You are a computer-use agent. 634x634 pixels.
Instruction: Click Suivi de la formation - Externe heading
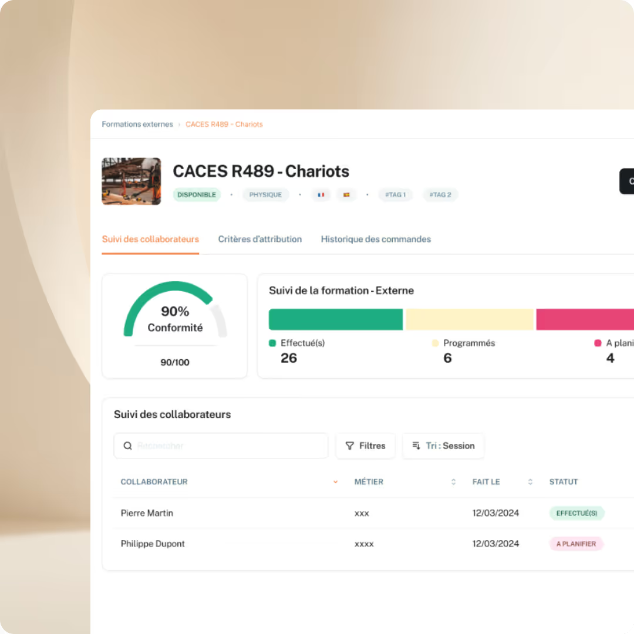pos(341,291)
